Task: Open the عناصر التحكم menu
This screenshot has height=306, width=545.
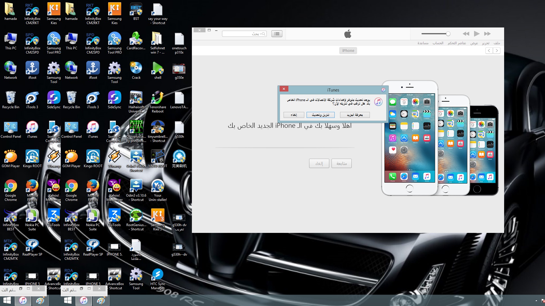Action: [457, 43]
